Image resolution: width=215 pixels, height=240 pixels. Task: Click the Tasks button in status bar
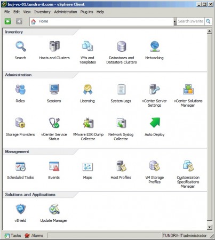click(x=13, y=236)
